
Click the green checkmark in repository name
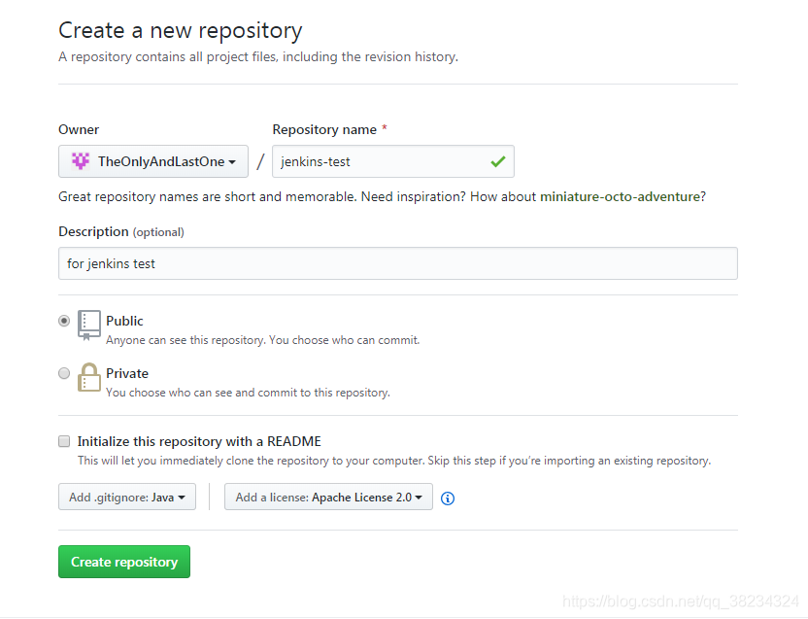(498, 162)
